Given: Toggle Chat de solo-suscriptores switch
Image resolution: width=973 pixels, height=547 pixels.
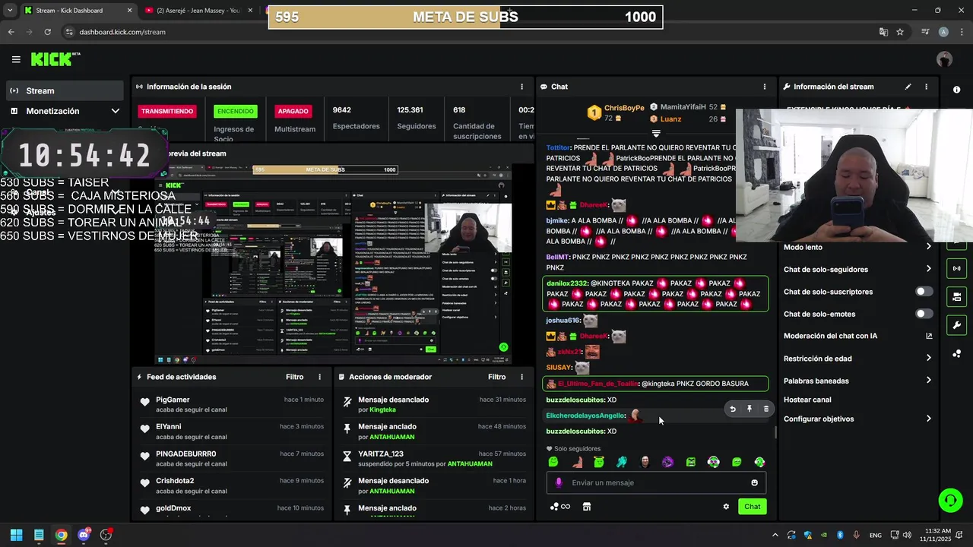Looking at the screenshot, I should [x=924, y=292].
